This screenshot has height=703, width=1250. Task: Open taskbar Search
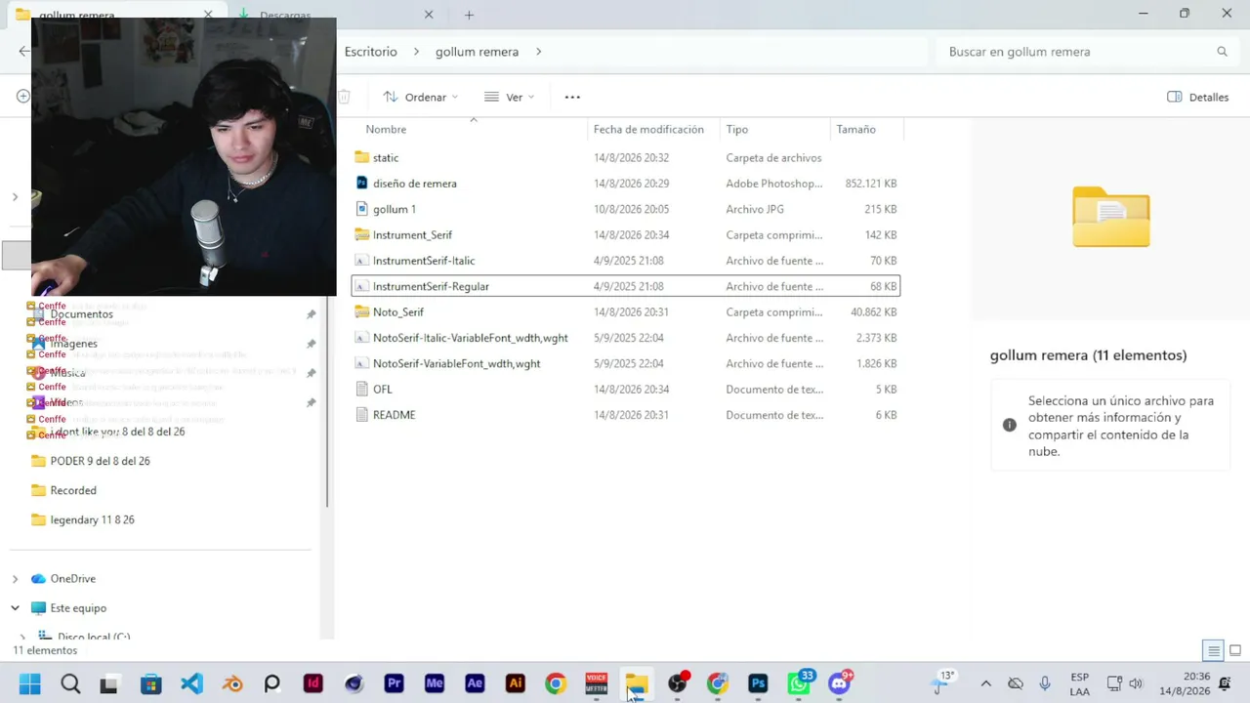tap(70, 683)
